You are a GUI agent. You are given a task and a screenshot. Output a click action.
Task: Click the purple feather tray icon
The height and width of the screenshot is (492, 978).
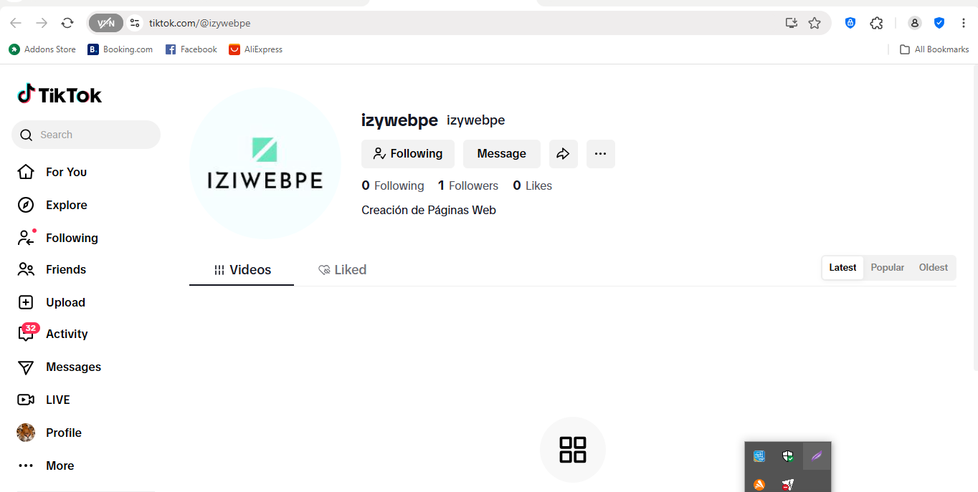point(817,455)
